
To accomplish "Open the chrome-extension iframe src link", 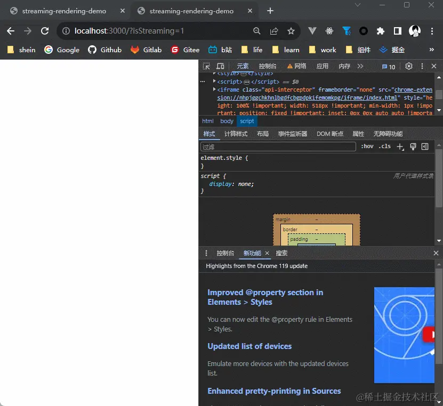I will click(325, 93).
